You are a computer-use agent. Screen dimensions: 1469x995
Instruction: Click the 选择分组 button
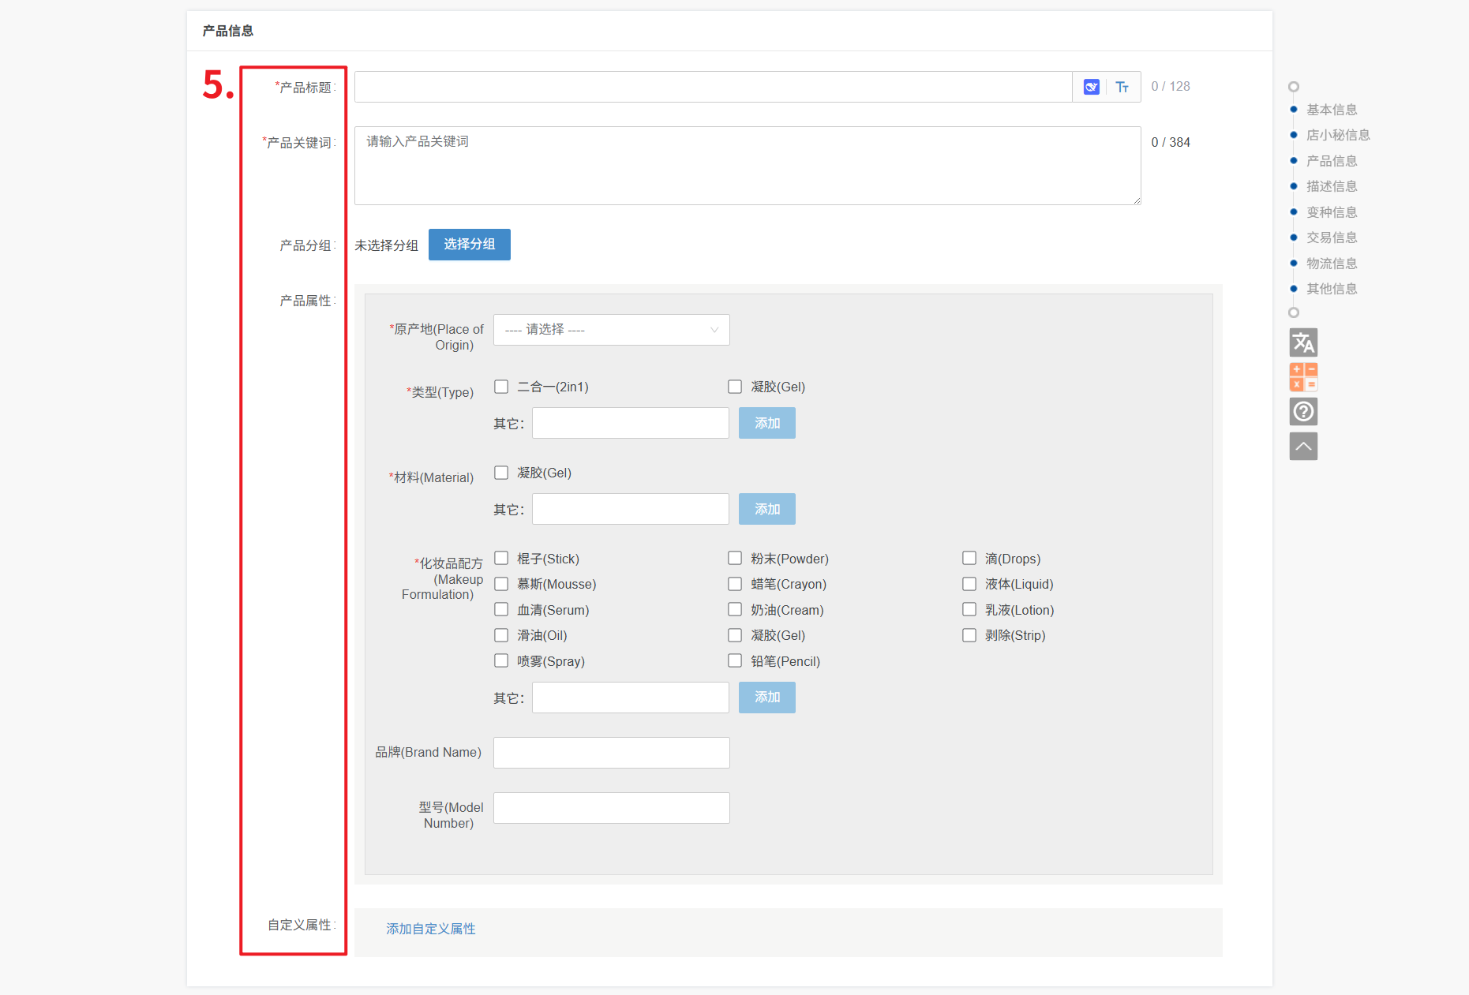(x=470, y=245)
